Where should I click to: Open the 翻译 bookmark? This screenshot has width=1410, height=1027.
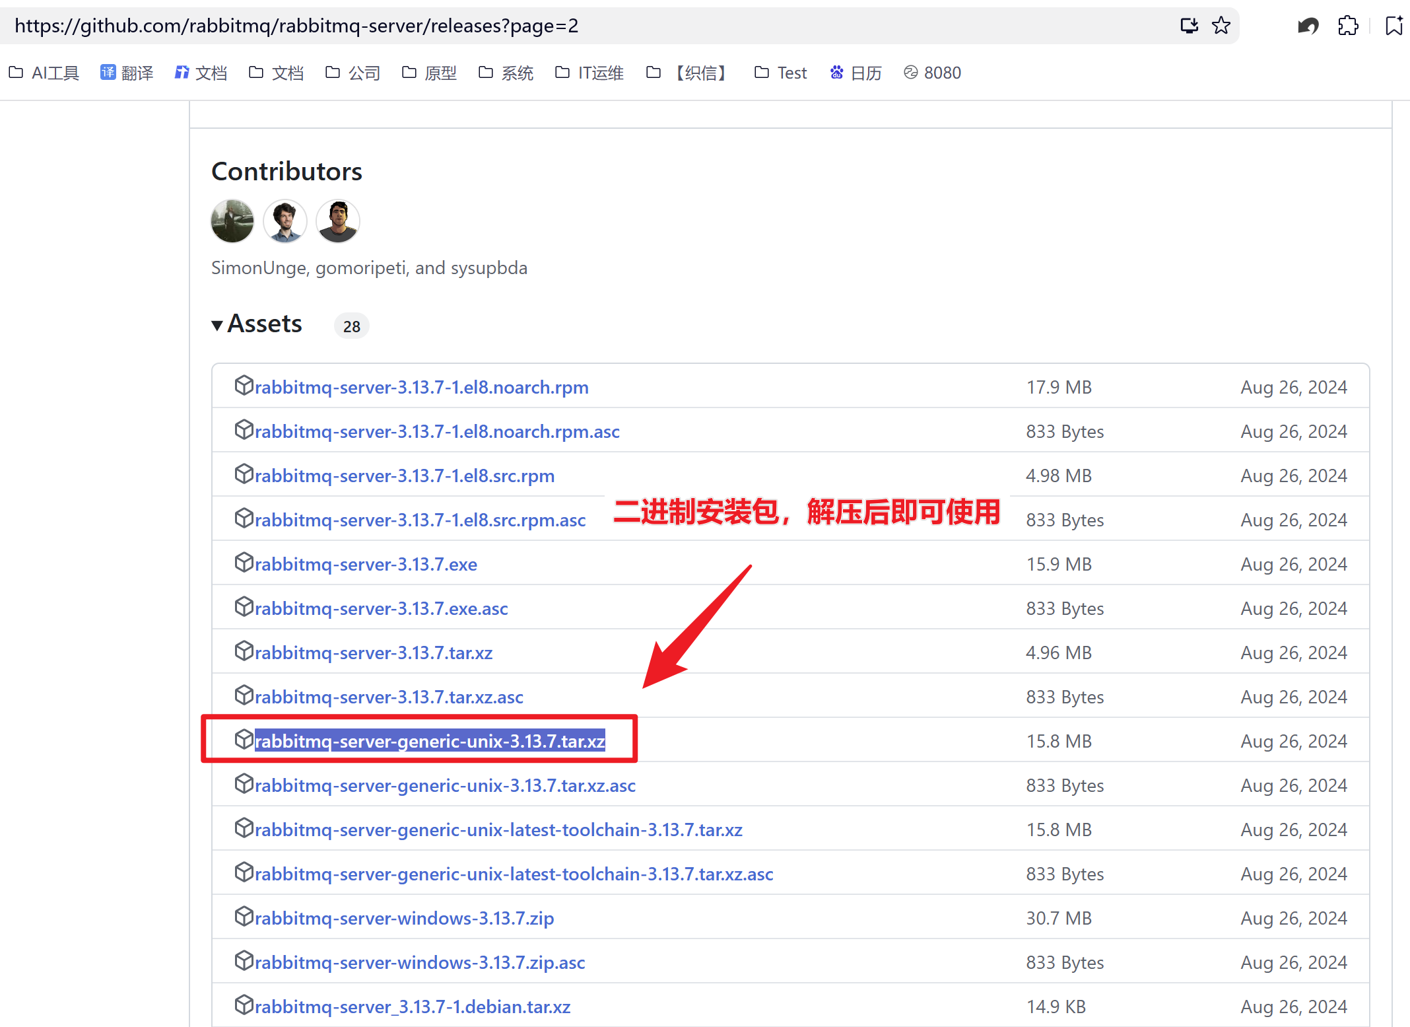(127, 73)
